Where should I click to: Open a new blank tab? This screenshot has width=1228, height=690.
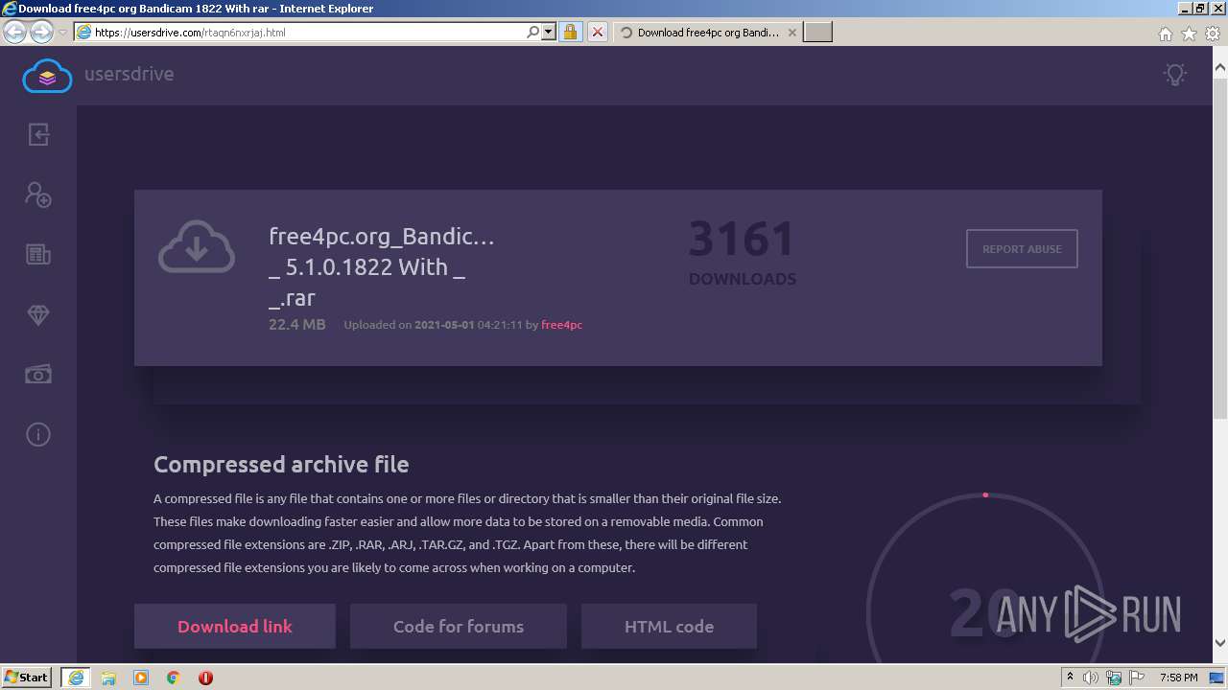(817, 32)
